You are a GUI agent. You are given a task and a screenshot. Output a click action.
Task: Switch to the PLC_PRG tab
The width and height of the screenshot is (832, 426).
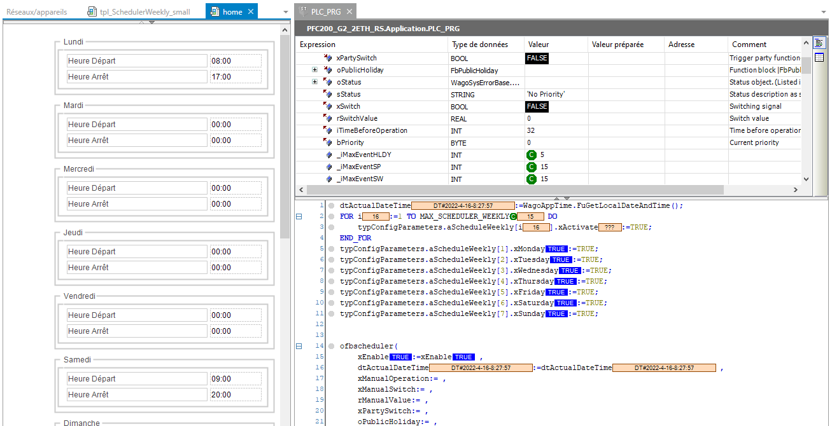pyautogui.click(x=325, y=12)
